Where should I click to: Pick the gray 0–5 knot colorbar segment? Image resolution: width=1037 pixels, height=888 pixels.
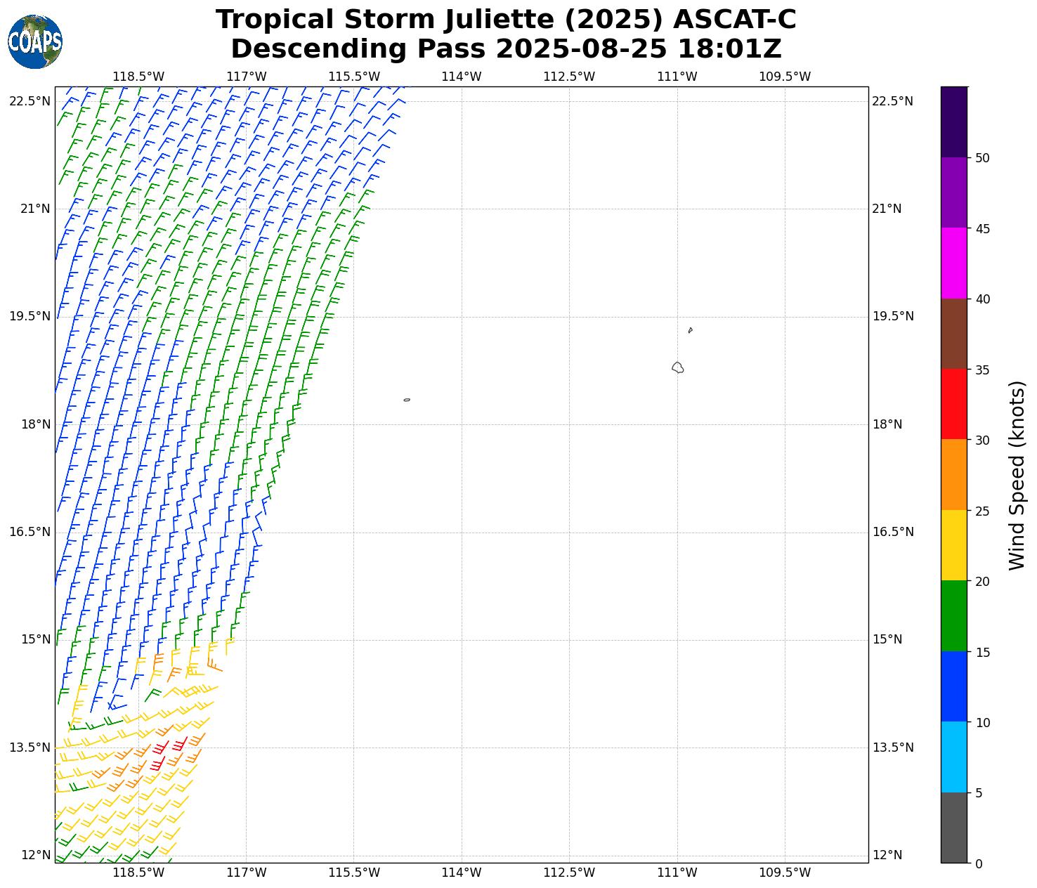click(953, 827)
